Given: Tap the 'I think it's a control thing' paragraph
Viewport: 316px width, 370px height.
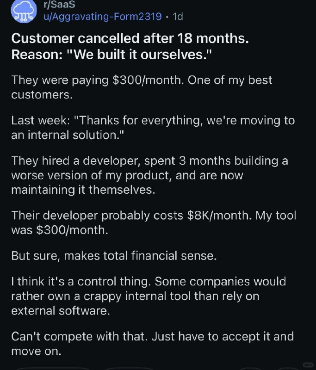Looking at the screenshot, I should (x=149, y=296).
